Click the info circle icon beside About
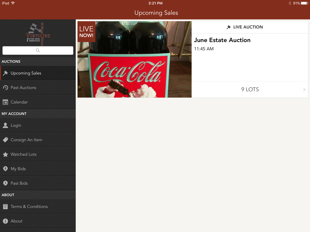The image size is (310, 232). [x=5, y=221]
